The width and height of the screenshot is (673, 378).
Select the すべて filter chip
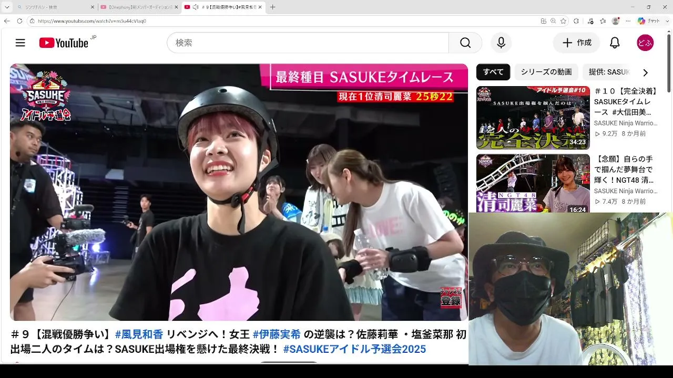[493, 72]
